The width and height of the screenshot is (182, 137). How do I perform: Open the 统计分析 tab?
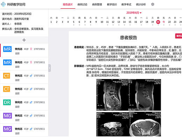141,5
